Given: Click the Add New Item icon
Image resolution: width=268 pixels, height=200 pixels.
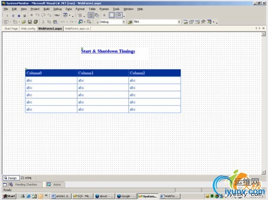Looking at the screenshot, I should (16, 22).
